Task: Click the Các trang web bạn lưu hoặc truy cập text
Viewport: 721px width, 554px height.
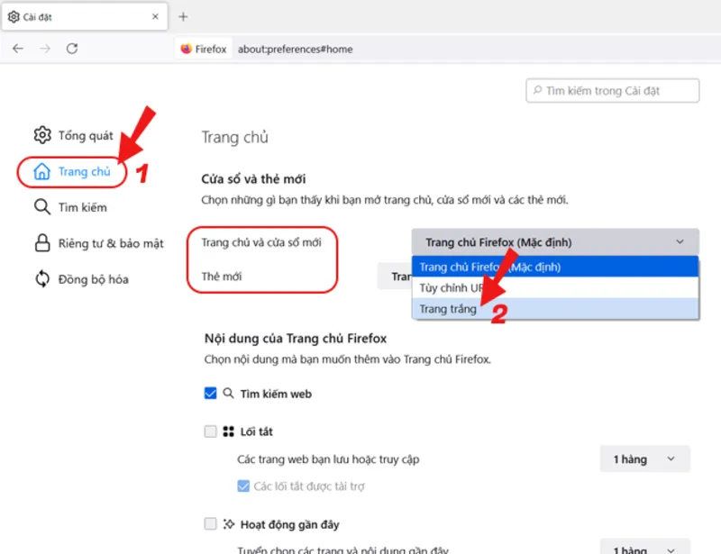Action: click(x=328, y=459)
